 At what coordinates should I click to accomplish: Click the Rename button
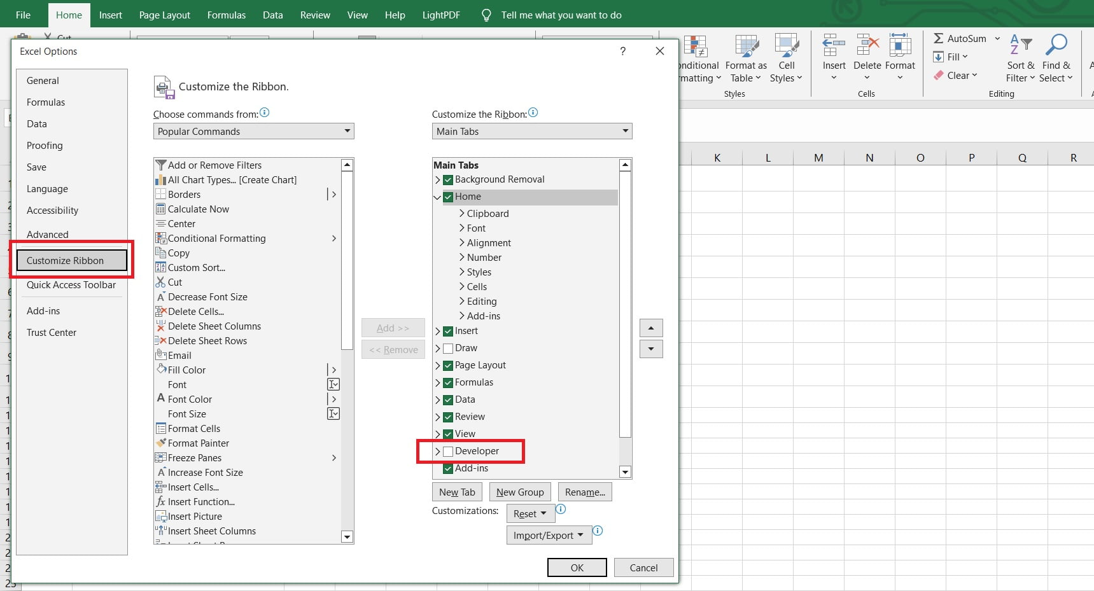[x=585, y=492]
